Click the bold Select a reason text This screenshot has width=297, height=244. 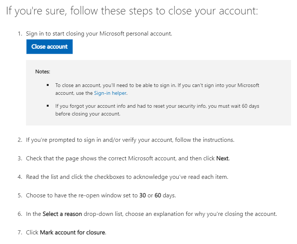pyautogui.click(x=62, y=214)
